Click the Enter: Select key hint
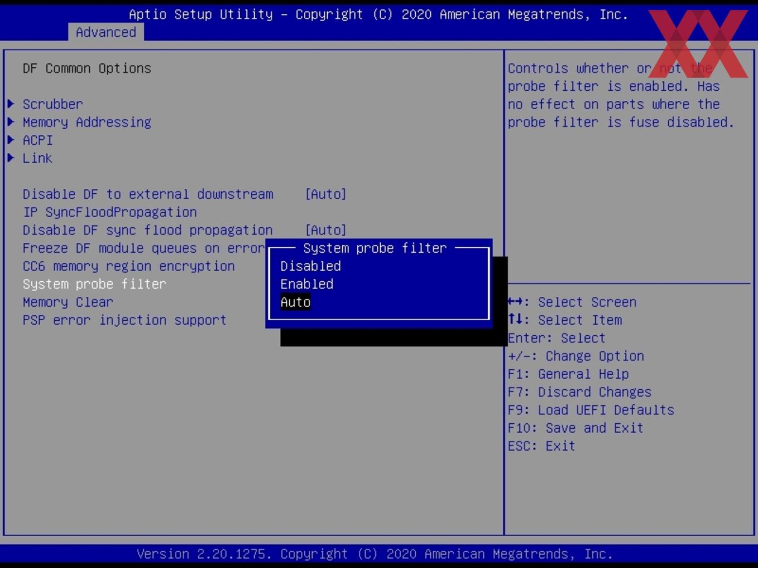Image resolution: width=758 pixels, height=568 pixels. click(x=556, y=338)
